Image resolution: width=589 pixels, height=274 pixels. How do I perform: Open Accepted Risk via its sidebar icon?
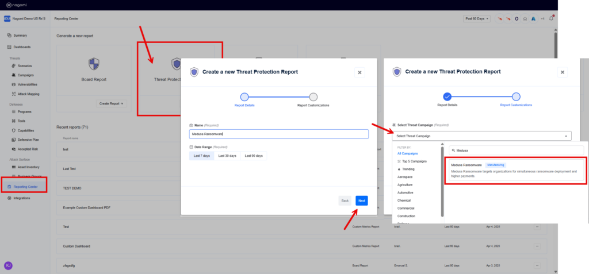14,149
